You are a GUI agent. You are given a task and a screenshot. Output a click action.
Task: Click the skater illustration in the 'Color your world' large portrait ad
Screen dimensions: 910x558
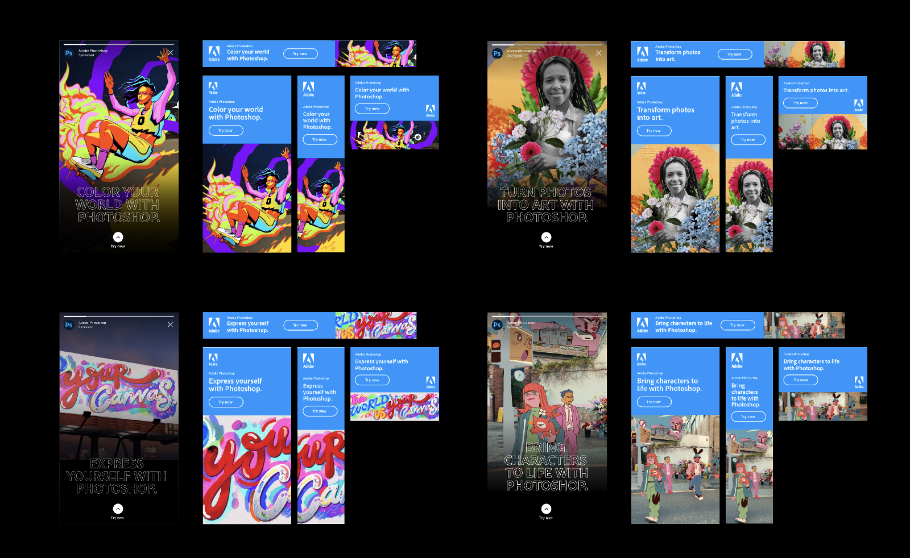[247, 198]
